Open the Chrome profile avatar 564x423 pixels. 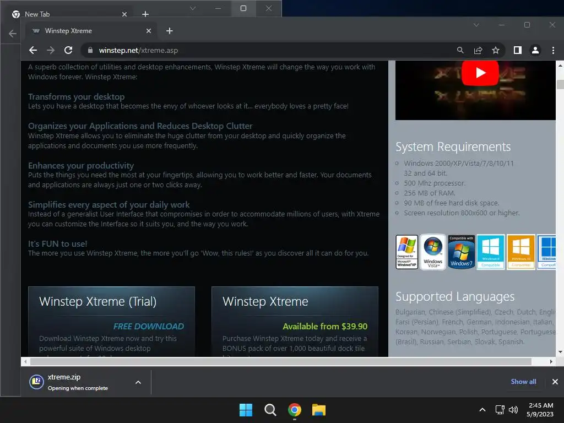535,50
